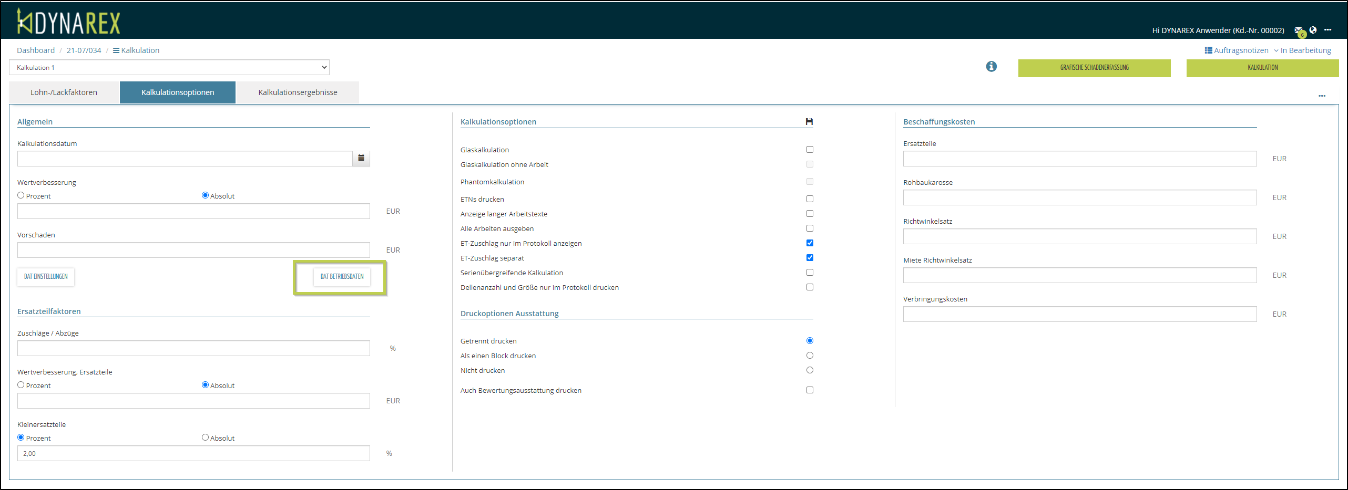The image size is (1348, 490).
Task: Enable the Glaskalkulation checkbox
Action: 810,150
